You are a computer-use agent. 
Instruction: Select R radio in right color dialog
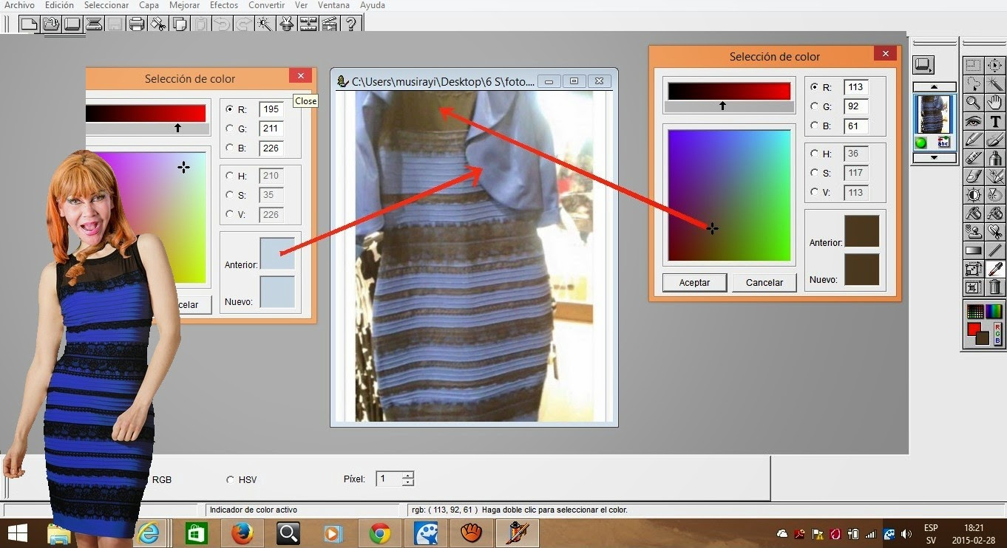815,87
